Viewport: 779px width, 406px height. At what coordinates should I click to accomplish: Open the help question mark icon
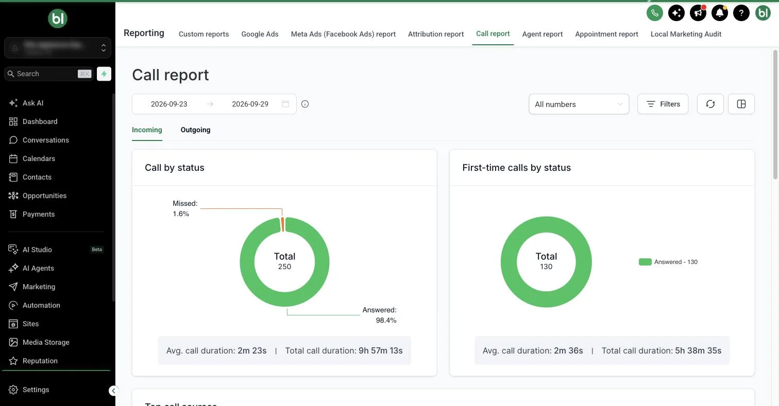coord(741,13)
